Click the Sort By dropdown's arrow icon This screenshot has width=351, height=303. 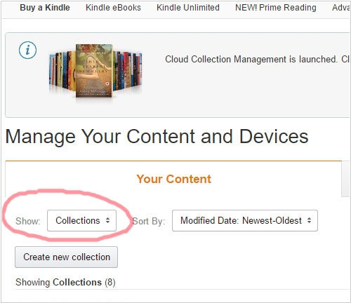click(309, 220)
